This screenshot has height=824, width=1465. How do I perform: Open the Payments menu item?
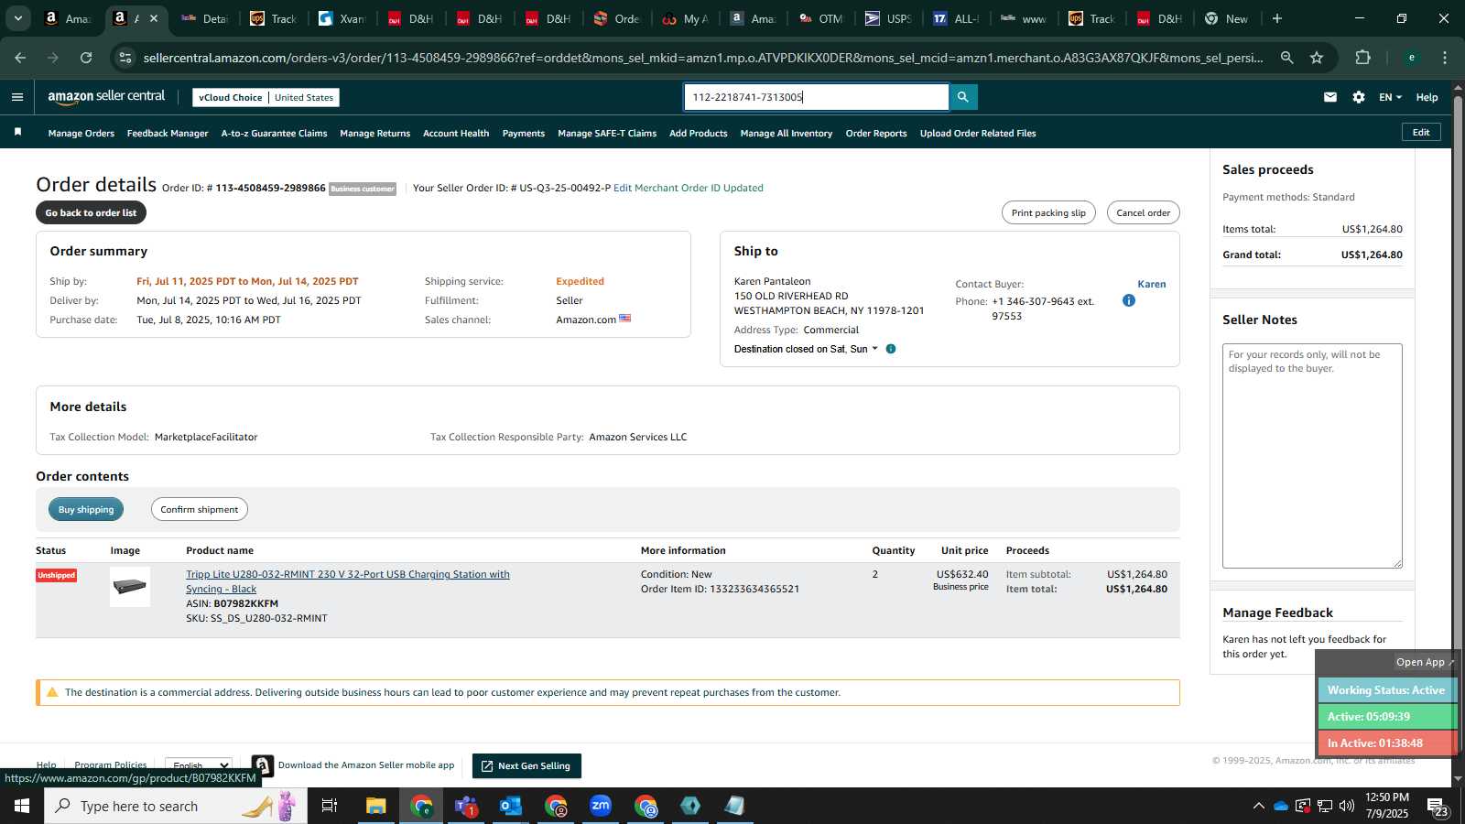pos(524,134)
